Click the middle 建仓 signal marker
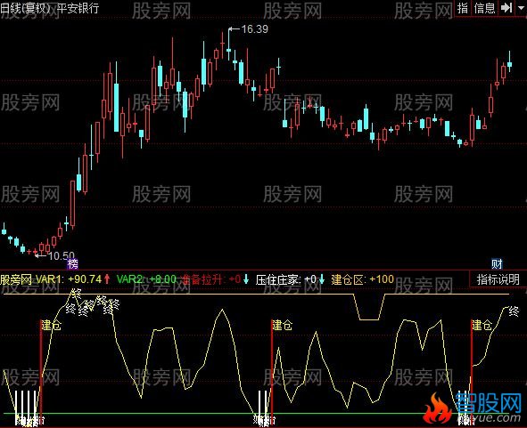The height and width of the screenshot is (428, 527). click(283, 325)
